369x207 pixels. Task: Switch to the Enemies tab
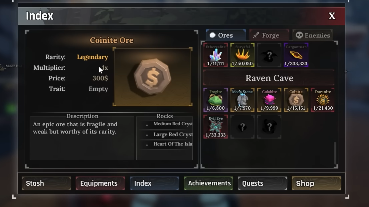click(x=312, y=35)
